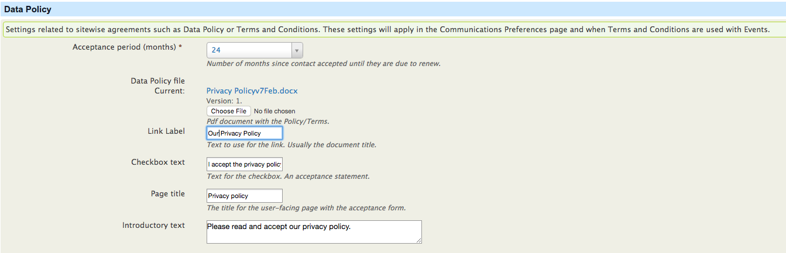
Task: Click the Introductory text field label
Action: (x=153, y=226)
